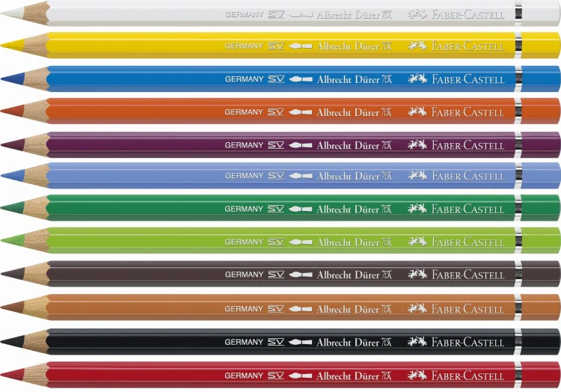Click the sharpened red pencil tip
The image size is (561, 392).
tap(13, 375)
